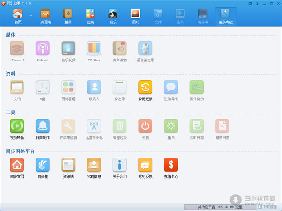
Task: Switch to the 资源站 tab
Action: coord(46,16)
